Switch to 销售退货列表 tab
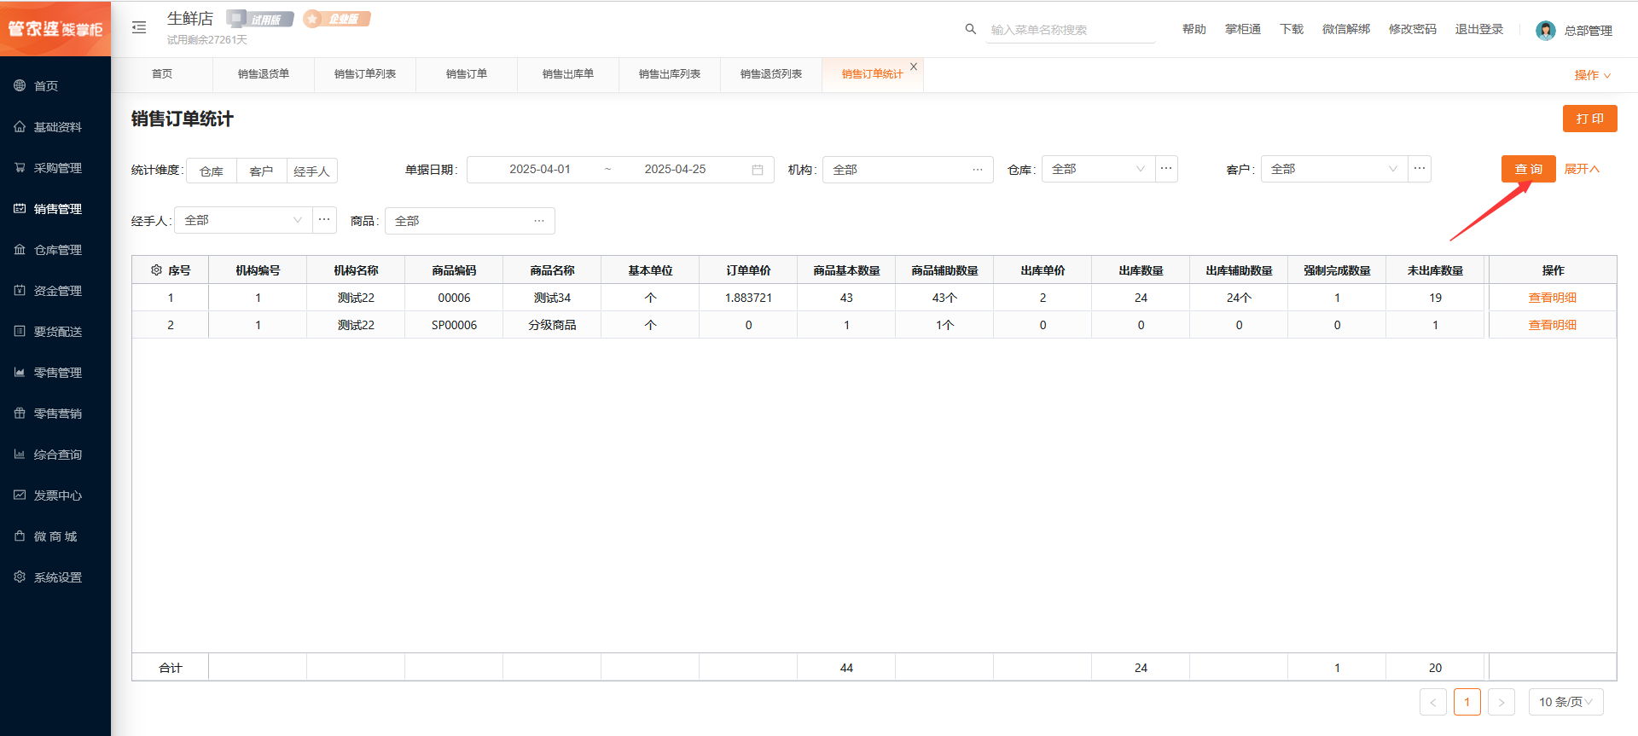 [x=771, y=74]
